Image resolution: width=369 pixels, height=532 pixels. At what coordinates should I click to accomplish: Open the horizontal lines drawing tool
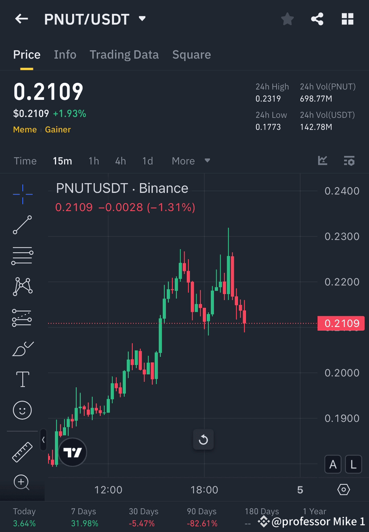pyautogui.click(x=22, y=256)
